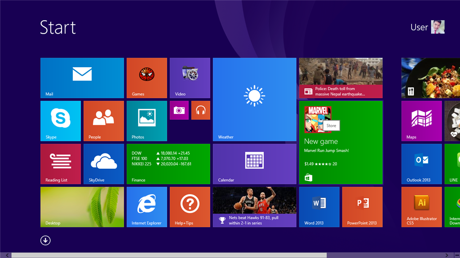Viewport: 460px width, 258px height.
Task: Open the Help+Tips tile
Action: coord(190,207)
